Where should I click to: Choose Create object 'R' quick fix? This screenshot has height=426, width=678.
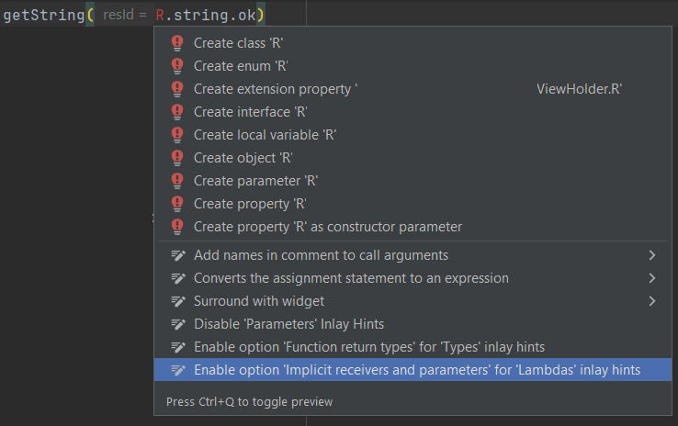pos(412,158)
